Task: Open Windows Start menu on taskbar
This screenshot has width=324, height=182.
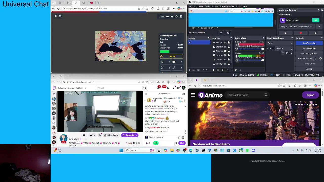Action: [121, 150]
